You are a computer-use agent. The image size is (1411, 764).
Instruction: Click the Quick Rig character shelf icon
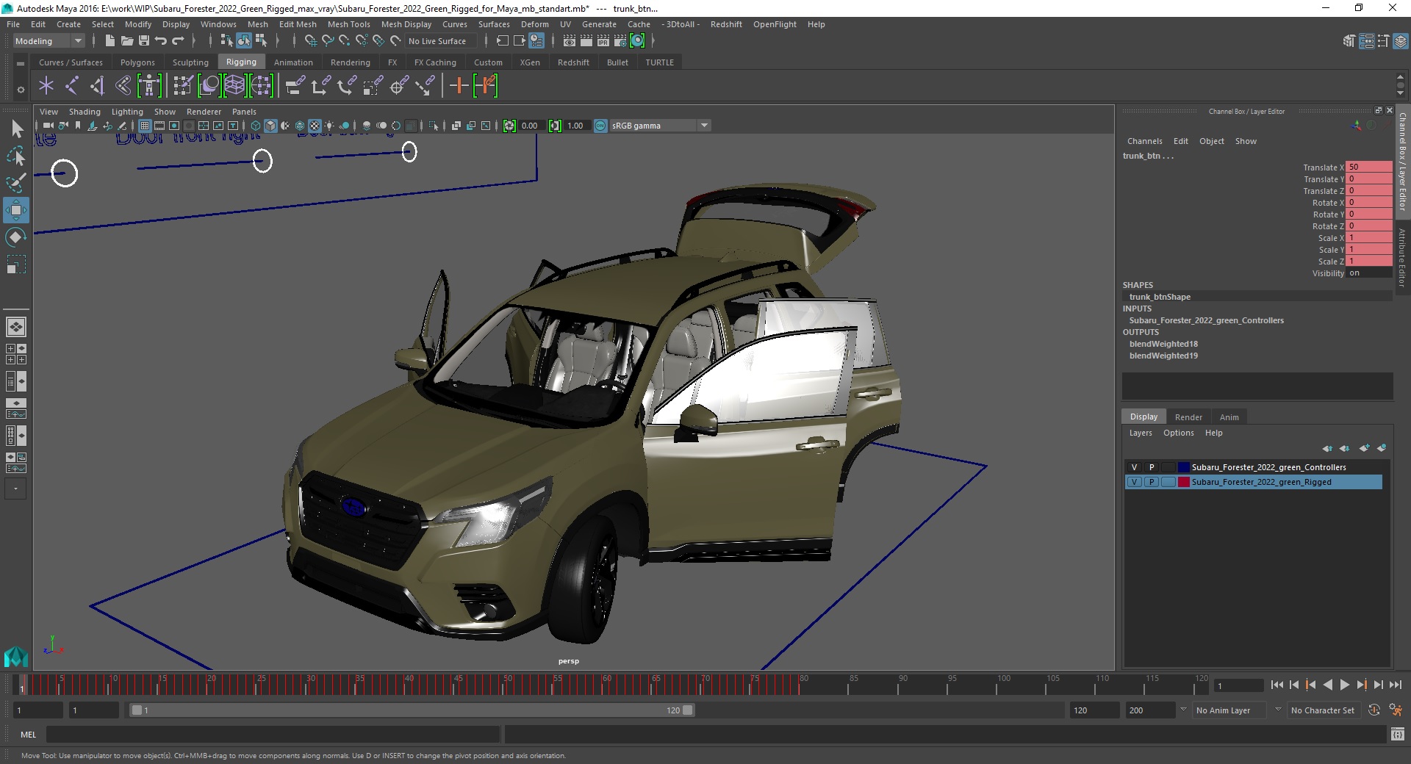(149, 86)
